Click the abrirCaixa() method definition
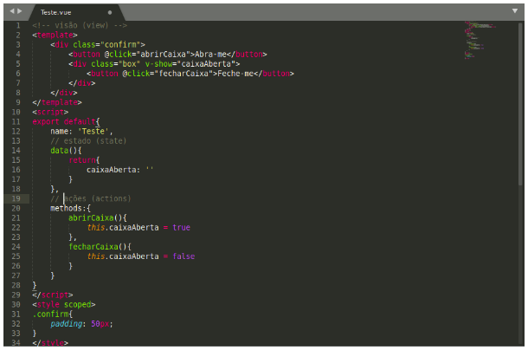 [98, 217]
